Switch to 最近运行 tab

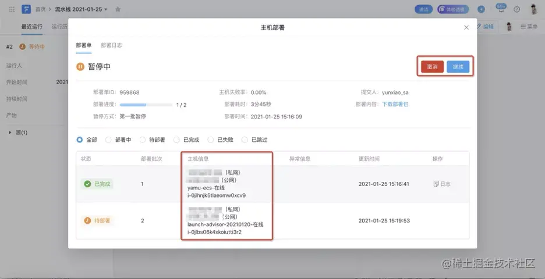(31, 27)
